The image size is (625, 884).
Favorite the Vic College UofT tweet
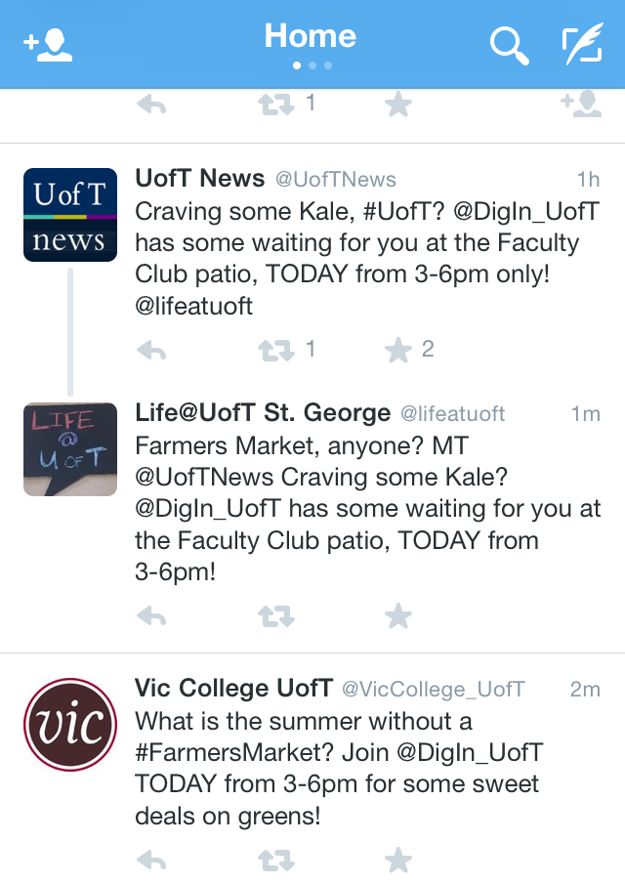pyautogui.click(x=398, y=861)
